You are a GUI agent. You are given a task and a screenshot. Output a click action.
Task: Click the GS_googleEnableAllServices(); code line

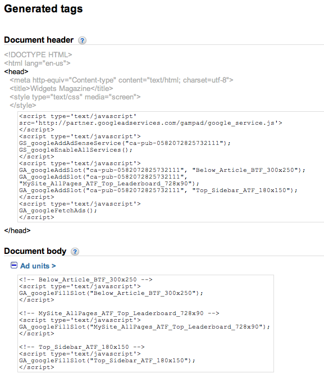click(75, 150)
